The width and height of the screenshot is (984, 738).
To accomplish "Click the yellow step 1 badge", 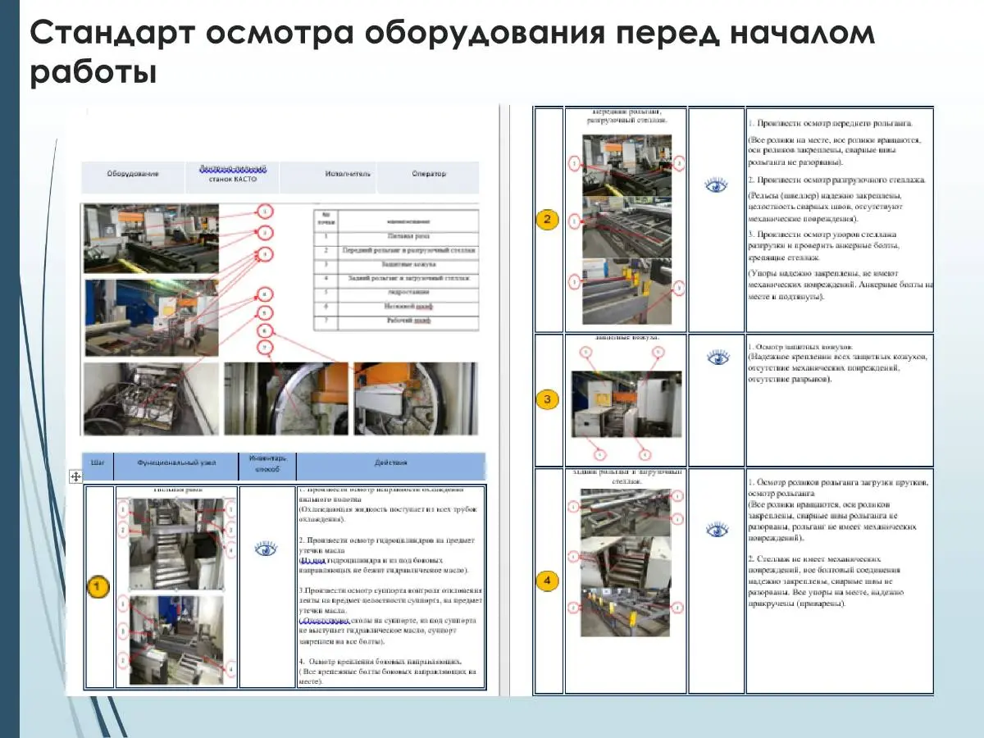I will click(98, 586).
